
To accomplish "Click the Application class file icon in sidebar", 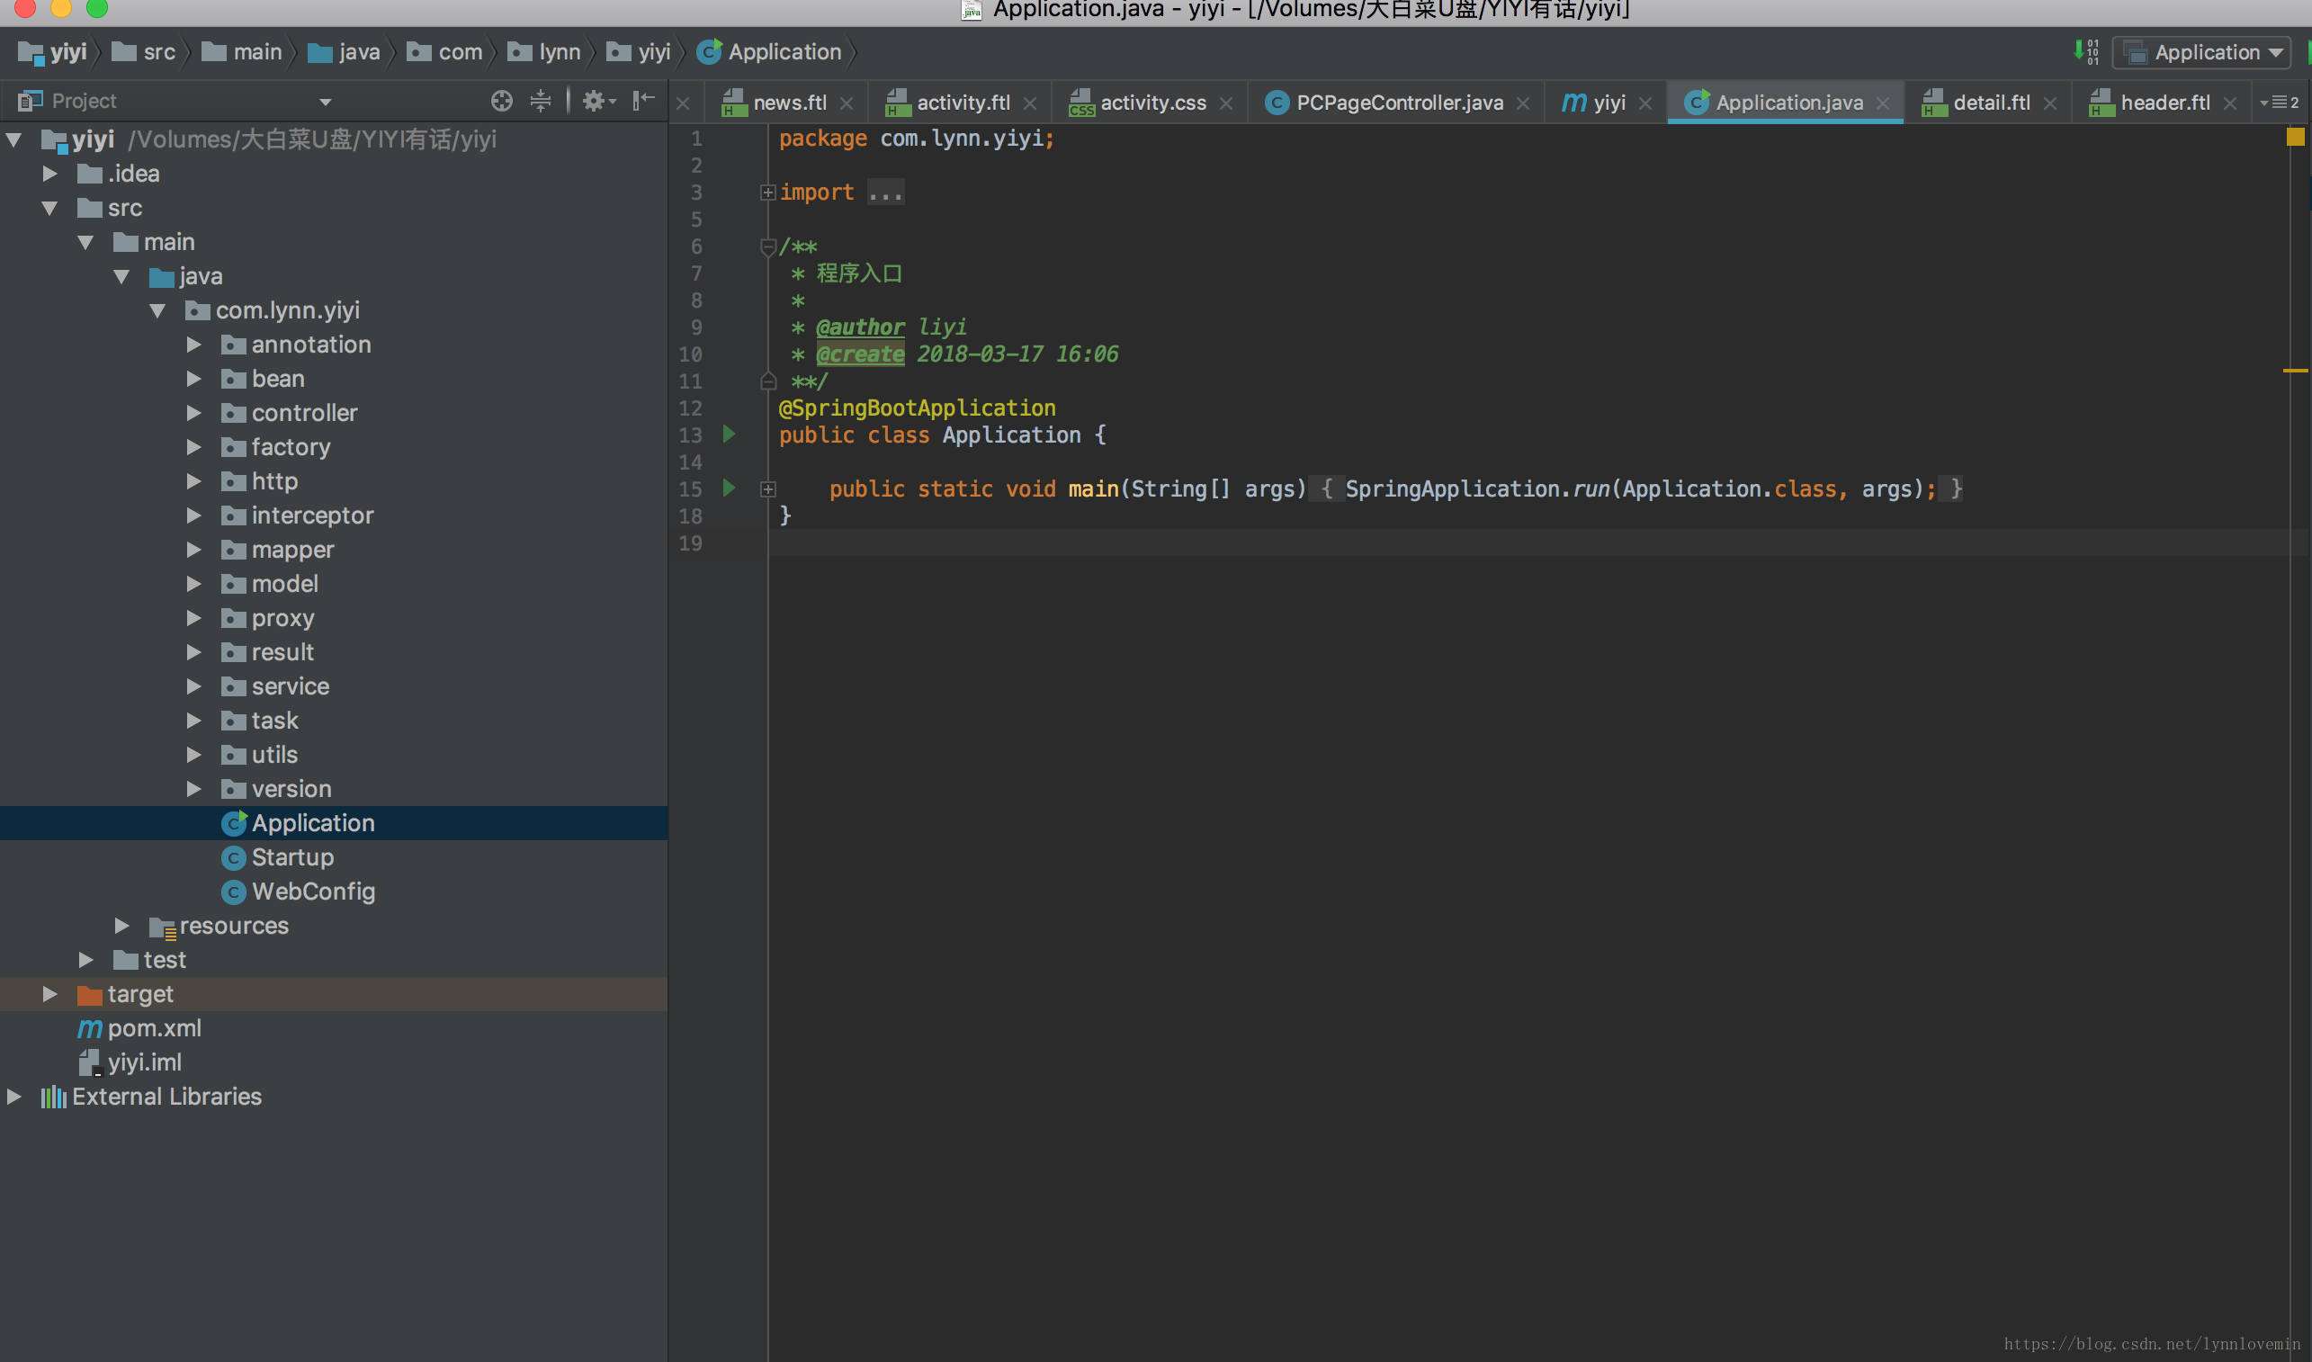I will pyautogui.click(x=234, y=820).
